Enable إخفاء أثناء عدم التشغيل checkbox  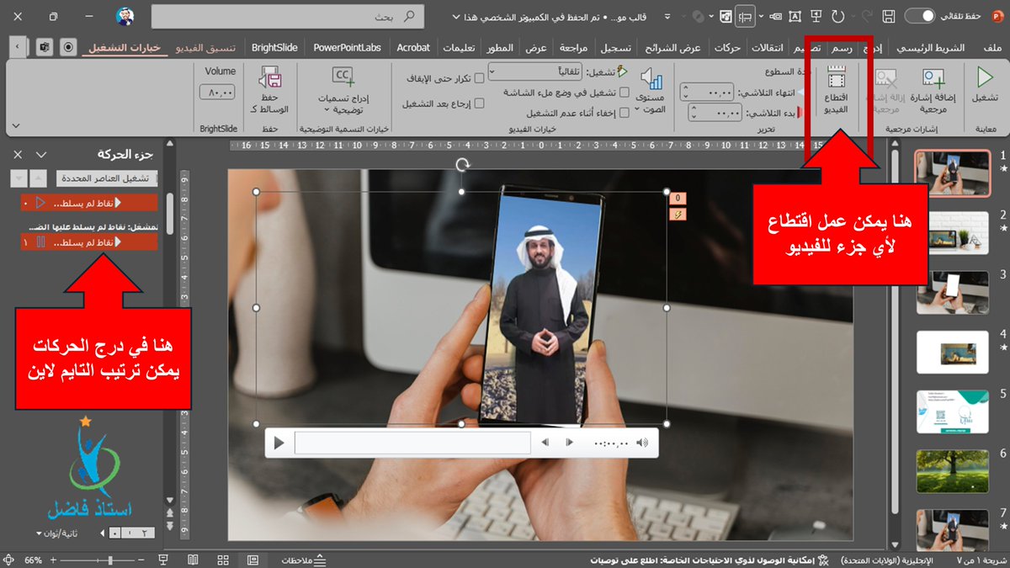pos(624,113)
